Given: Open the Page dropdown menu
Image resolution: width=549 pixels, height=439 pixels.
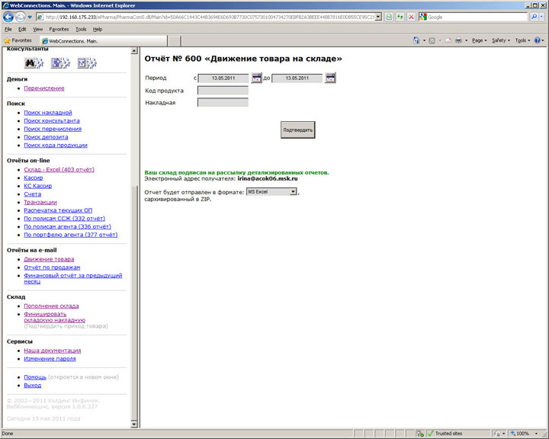Looking at the screenshot, I should (x=479, y=40).
